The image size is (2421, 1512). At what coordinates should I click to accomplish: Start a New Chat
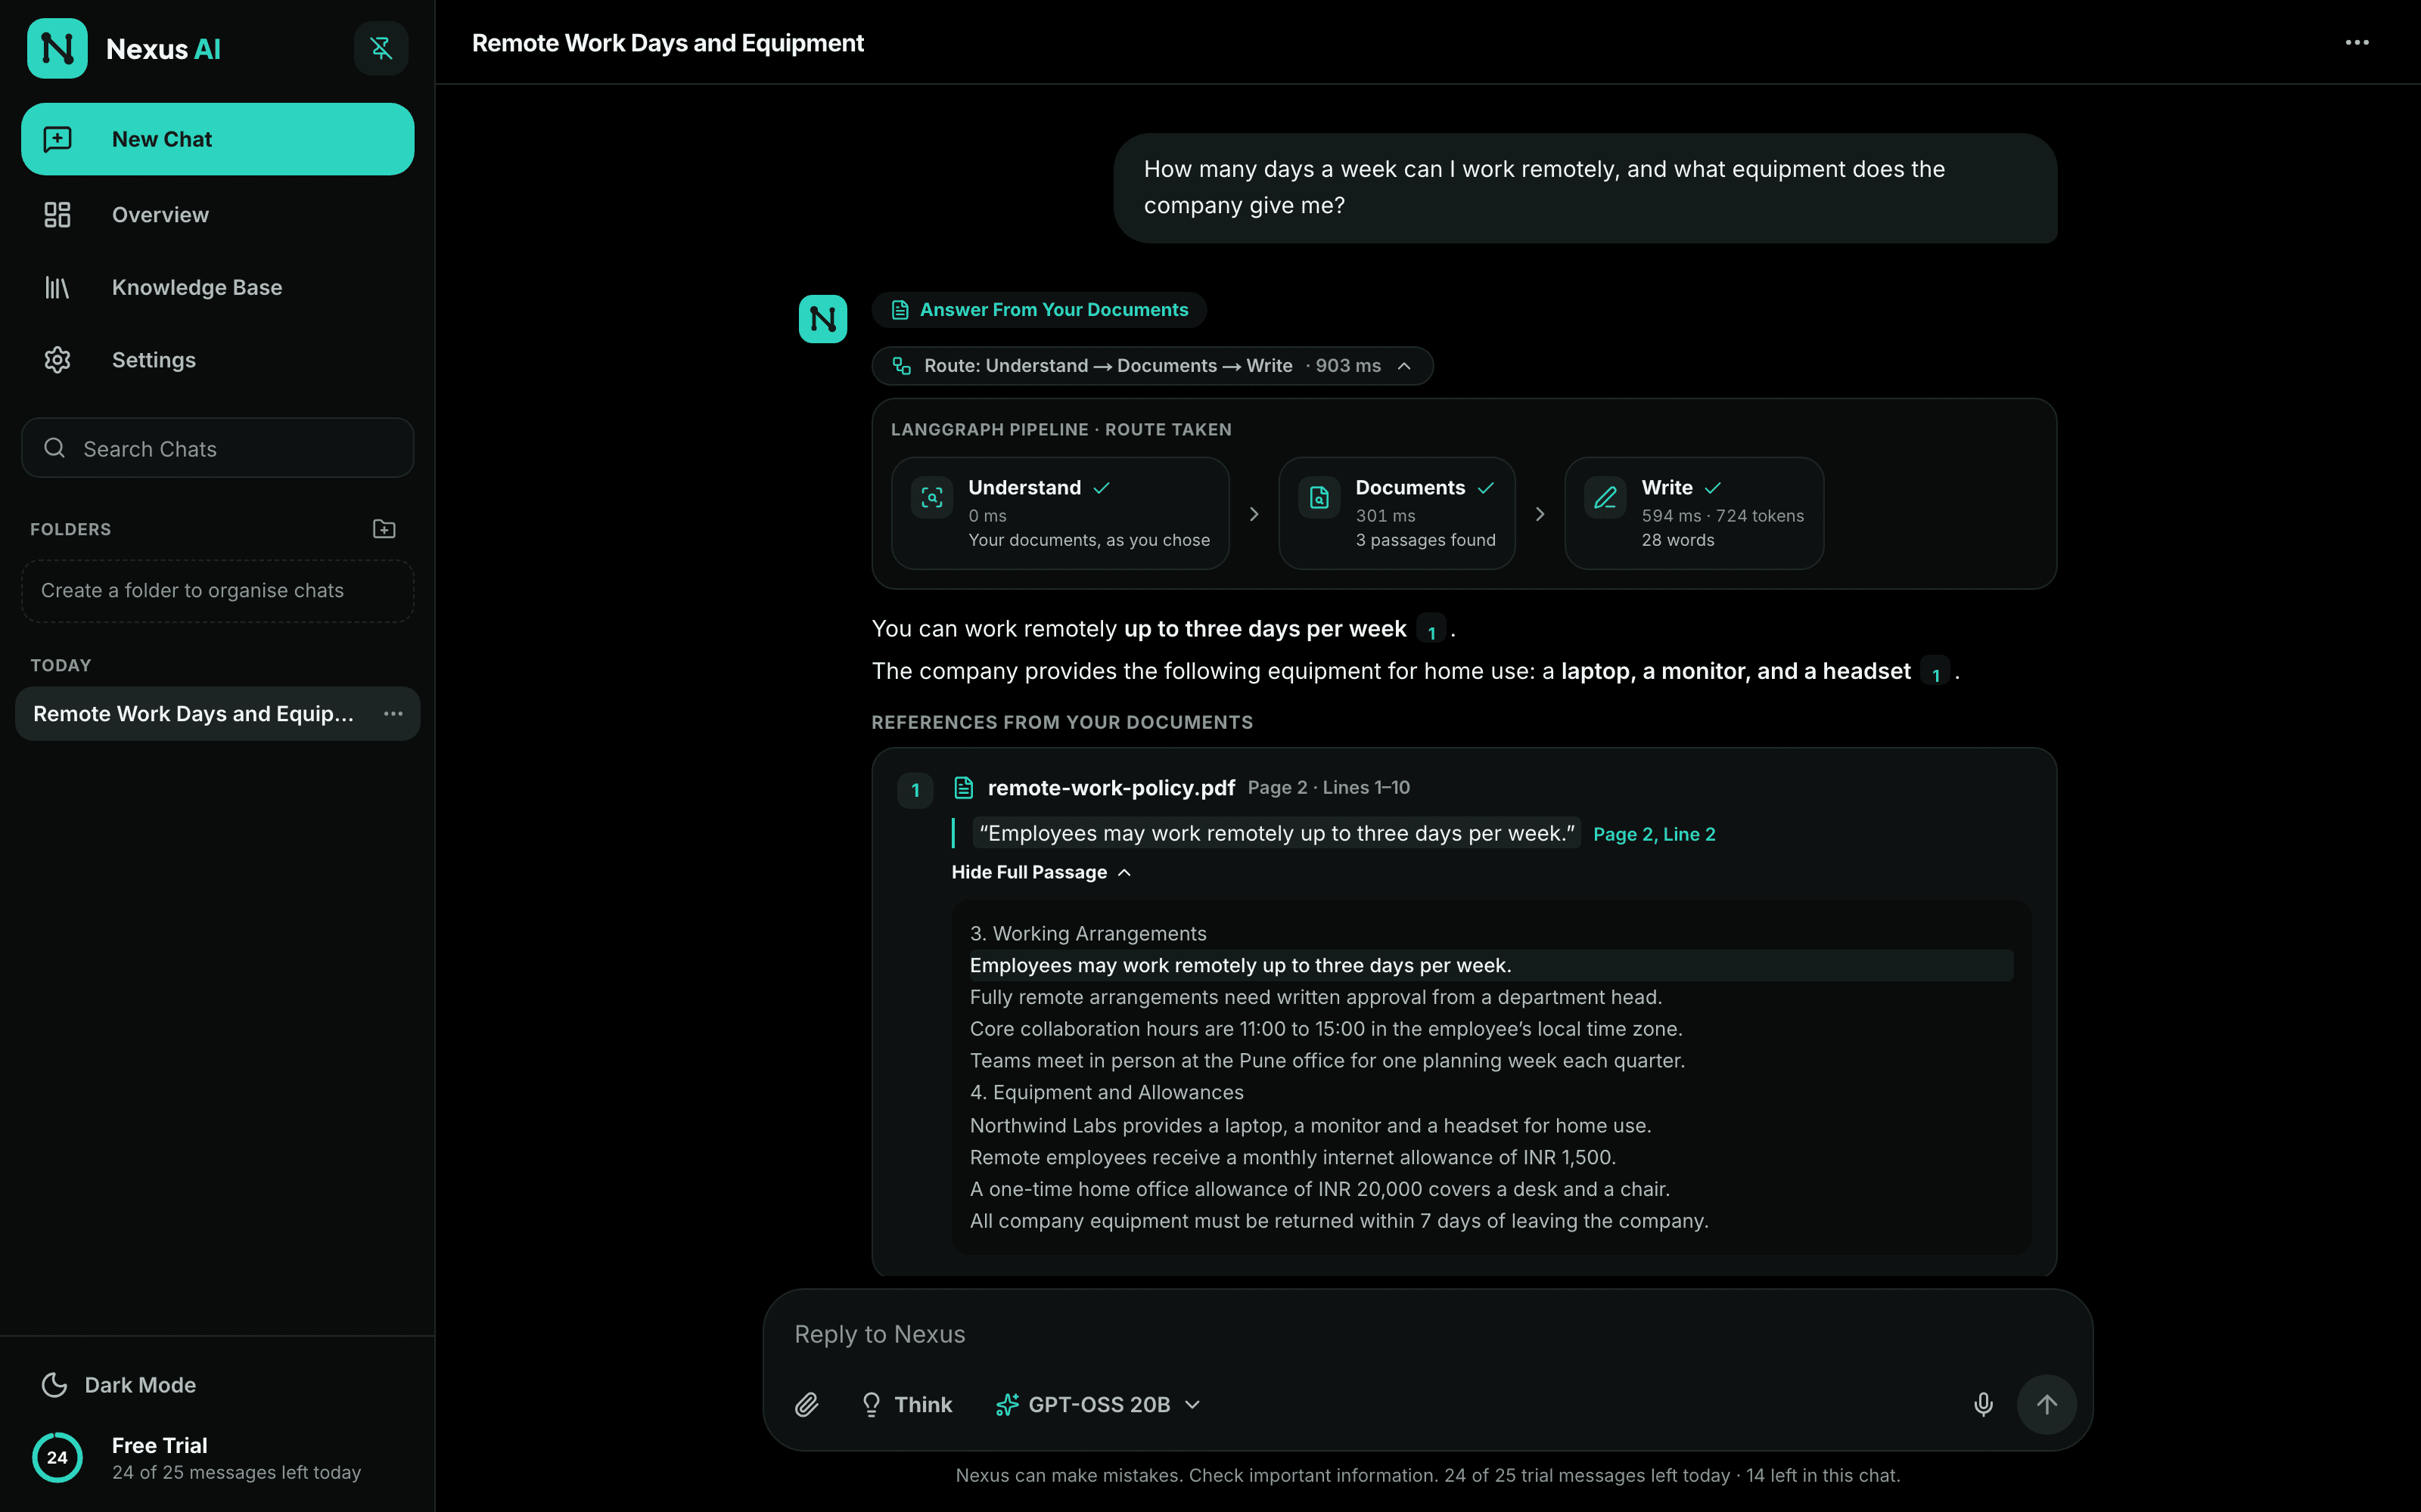coord(217,139)
